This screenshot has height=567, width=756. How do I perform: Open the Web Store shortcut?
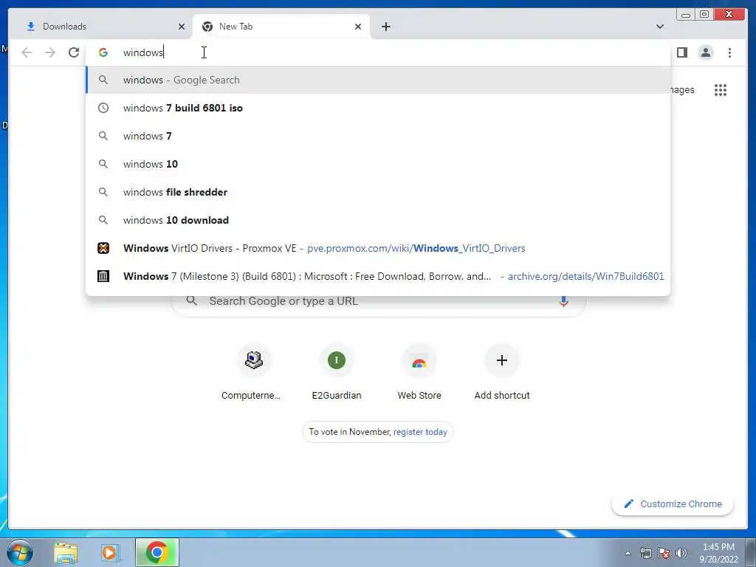tap(419, 371)
